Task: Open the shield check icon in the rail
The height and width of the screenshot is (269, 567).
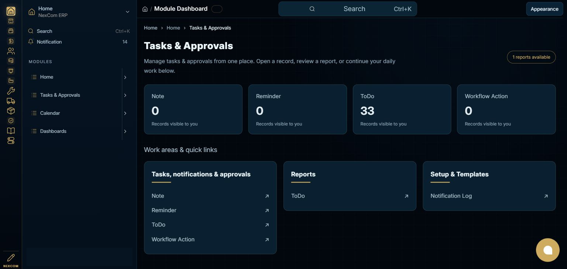Action: click(x=11, y=121)
